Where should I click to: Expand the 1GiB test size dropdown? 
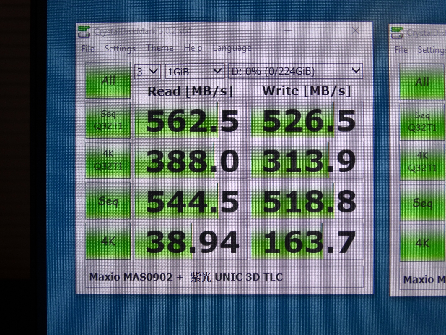tap(195, 71)
